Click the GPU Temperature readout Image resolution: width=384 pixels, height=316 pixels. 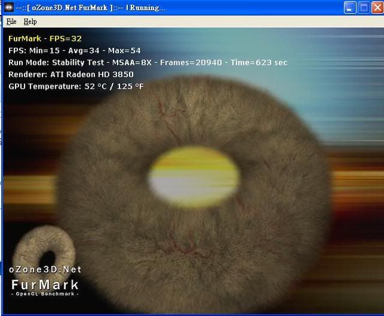point(76,86)
